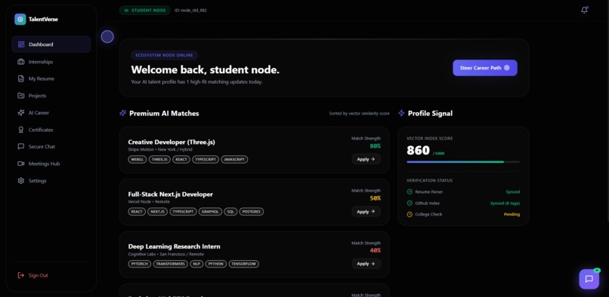Image resolution: width=609 pixels, height=297 pixels.
Task: Open Deep Learning Research Intern title
Action: [174, 246]
